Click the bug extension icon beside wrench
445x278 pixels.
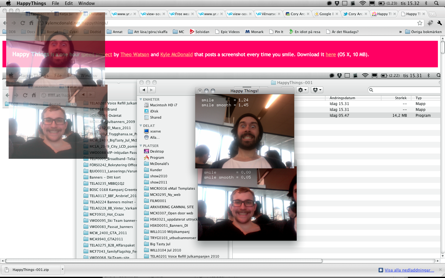pyautogui.click(x=430, y=23)
